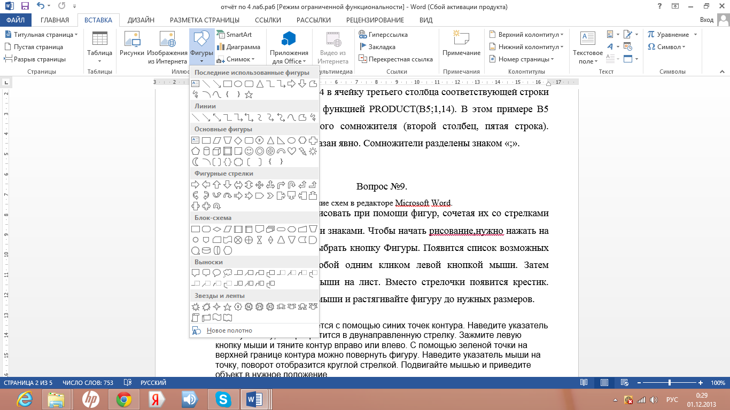Collapse the Фигуры shapes gallery button
The height and width of the screenshot is (410, 730).
point(201,47)
